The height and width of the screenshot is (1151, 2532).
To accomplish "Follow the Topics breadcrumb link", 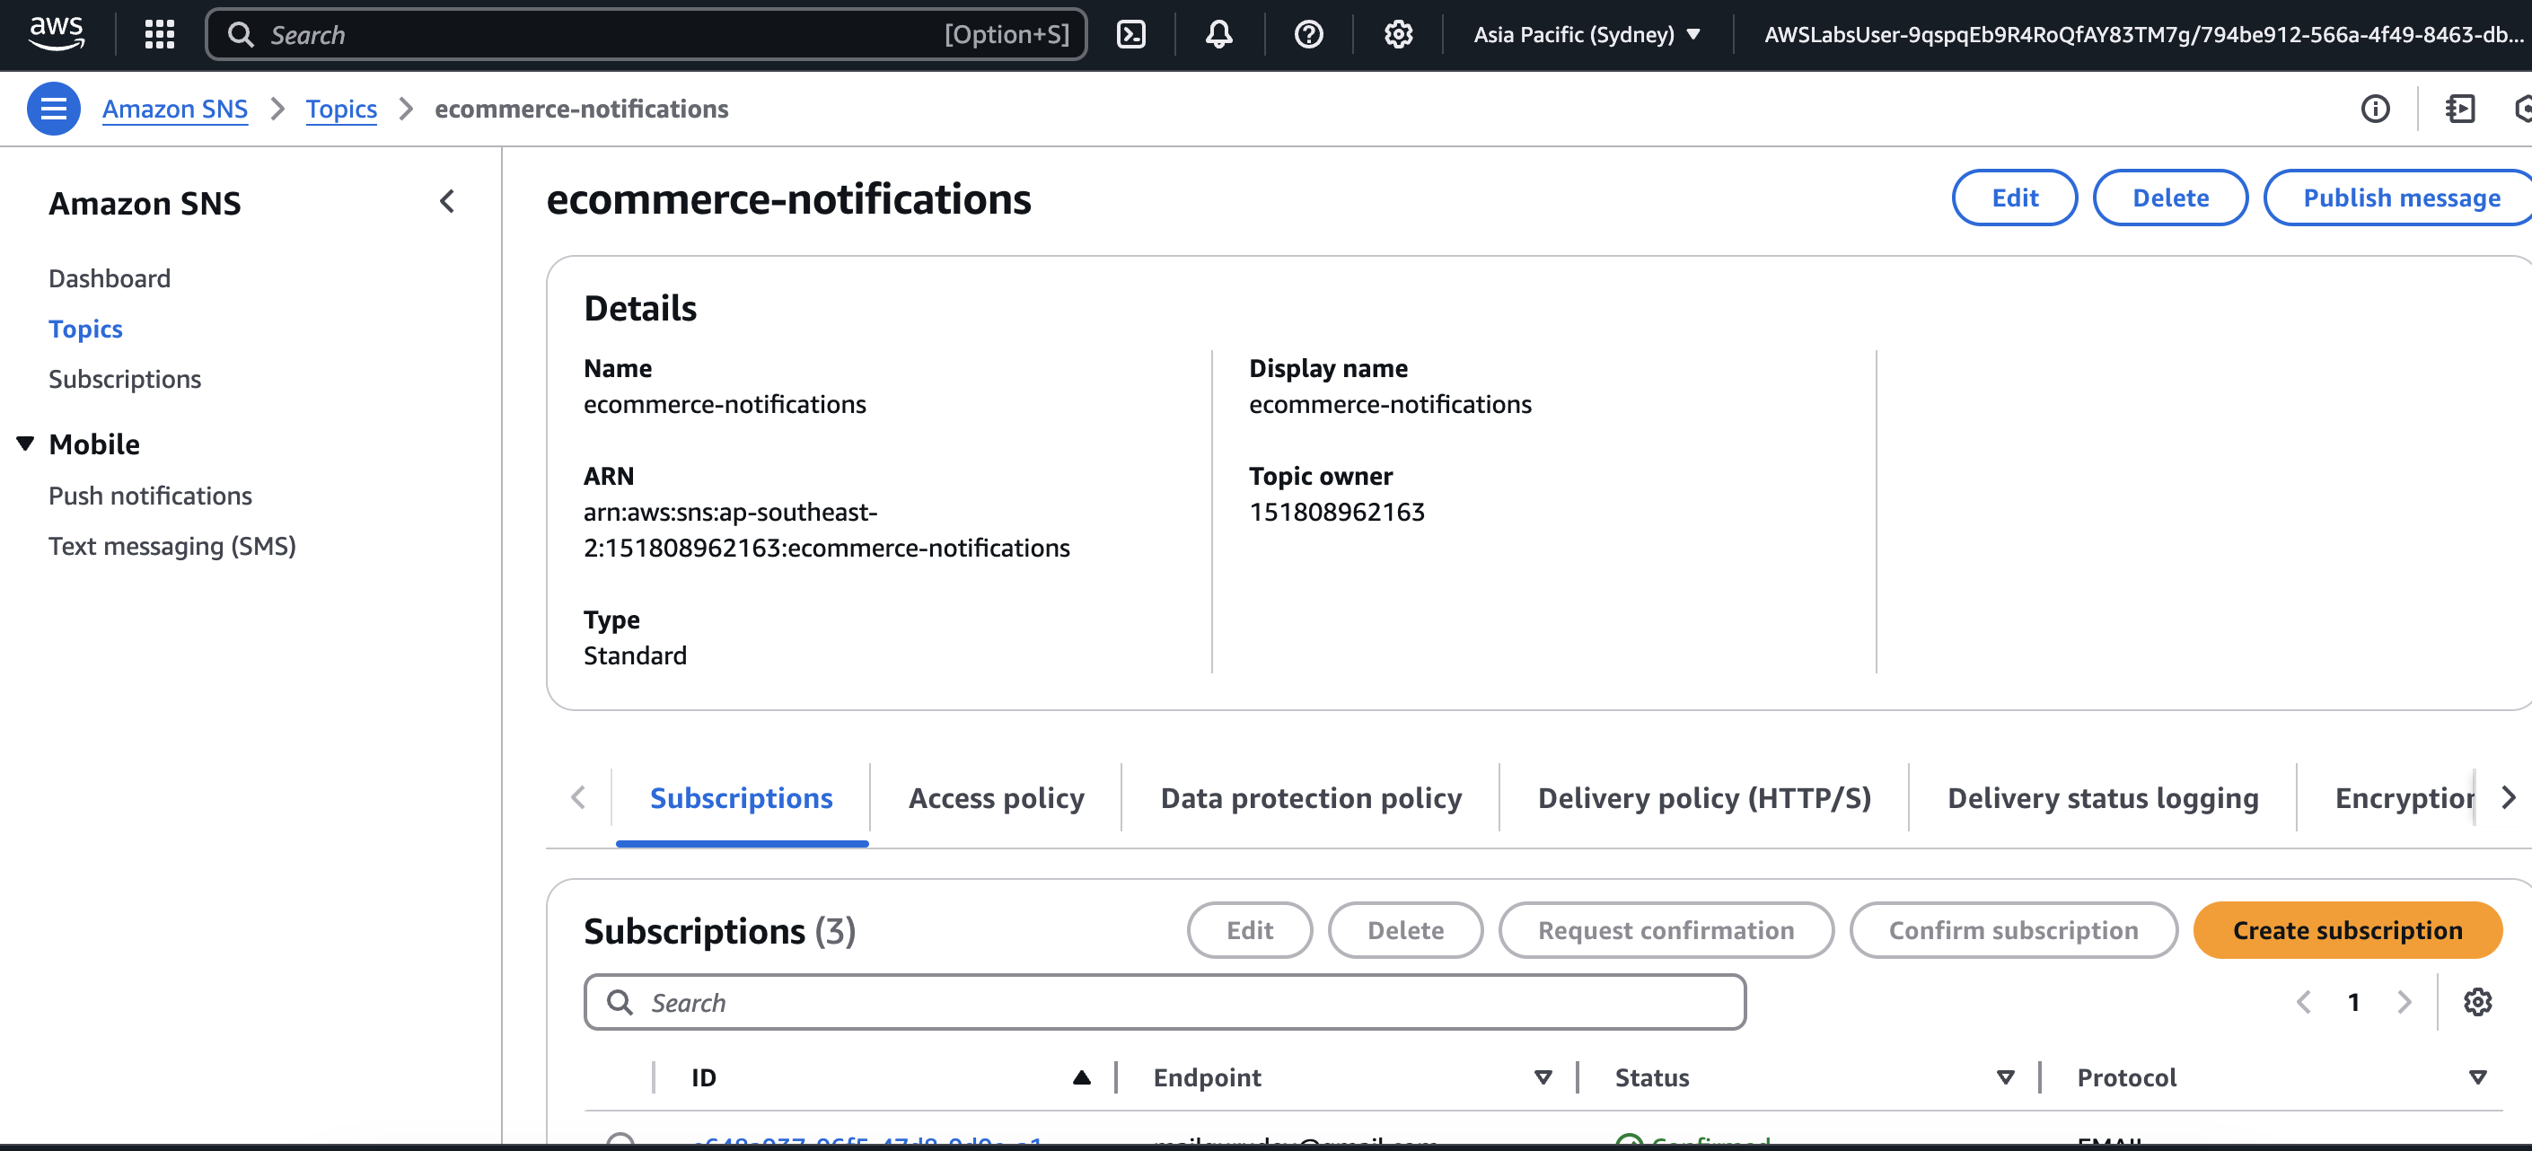I will point(341,108).
